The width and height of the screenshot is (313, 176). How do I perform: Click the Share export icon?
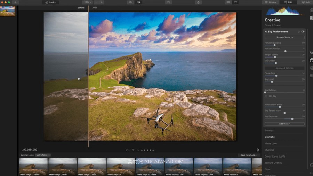click(x=199, y=2)
